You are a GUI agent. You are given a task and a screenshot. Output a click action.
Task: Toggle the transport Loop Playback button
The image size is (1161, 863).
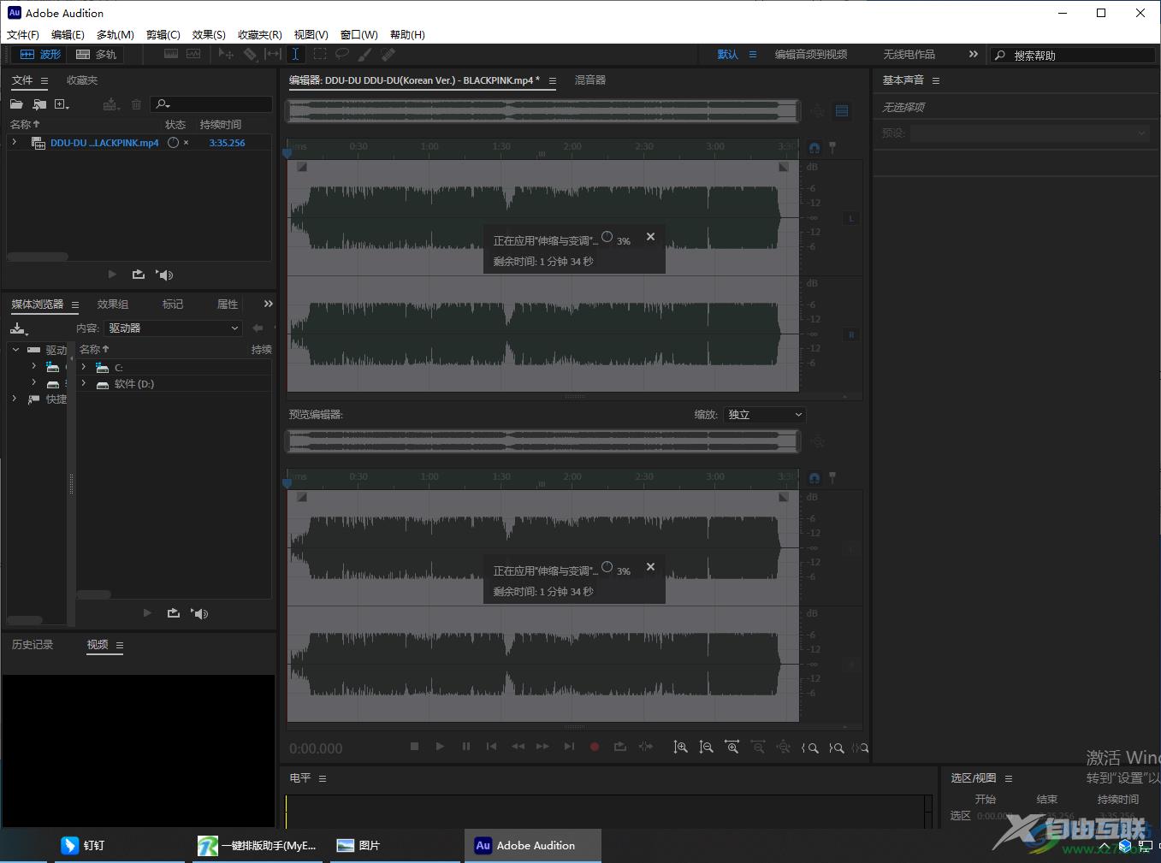tap(620, 747)
